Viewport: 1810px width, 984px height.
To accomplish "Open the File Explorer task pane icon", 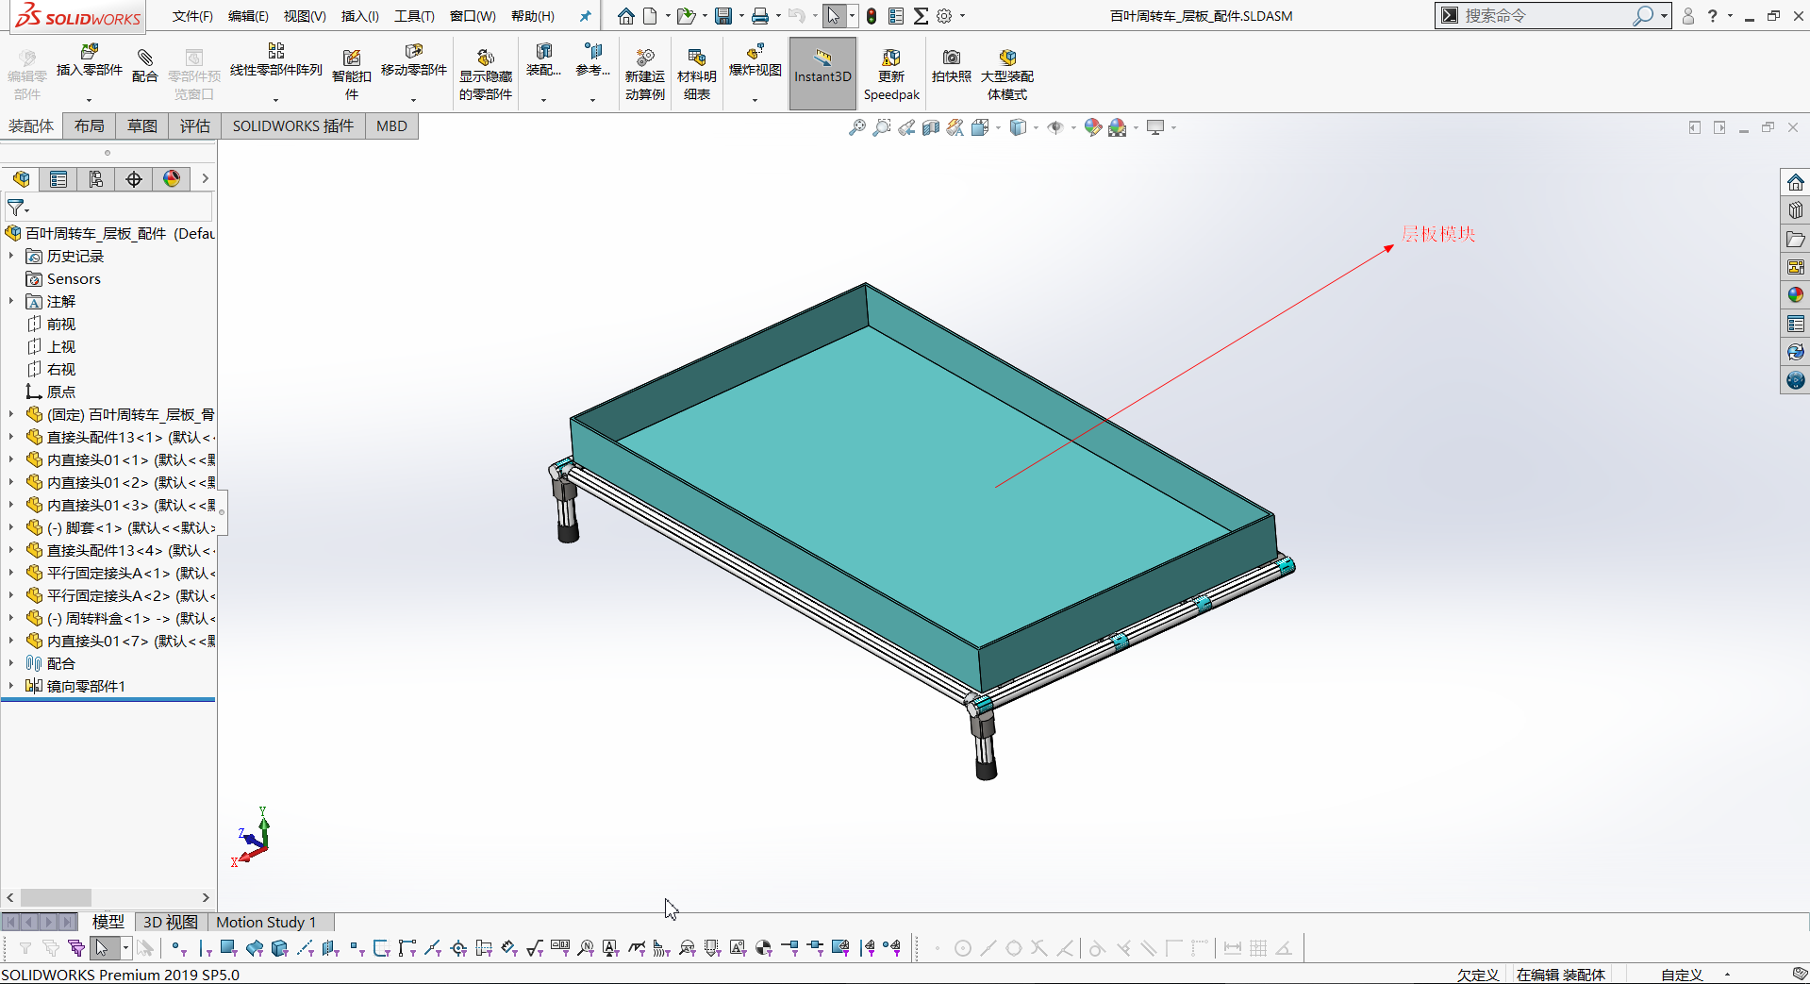I will (x=1796, y=239).
